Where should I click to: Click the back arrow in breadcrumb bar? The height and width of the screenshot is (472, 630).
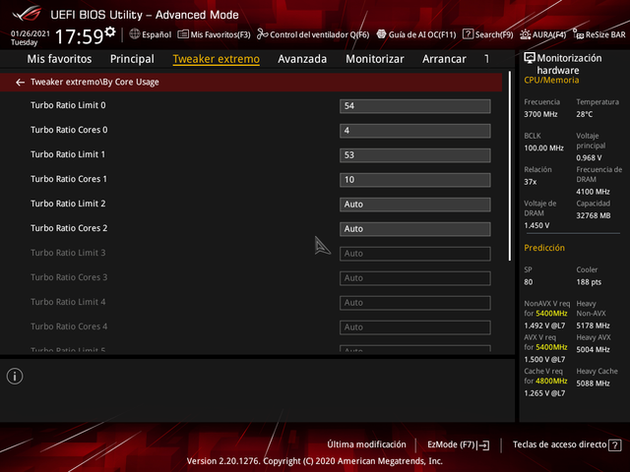[x=20, y=83]
